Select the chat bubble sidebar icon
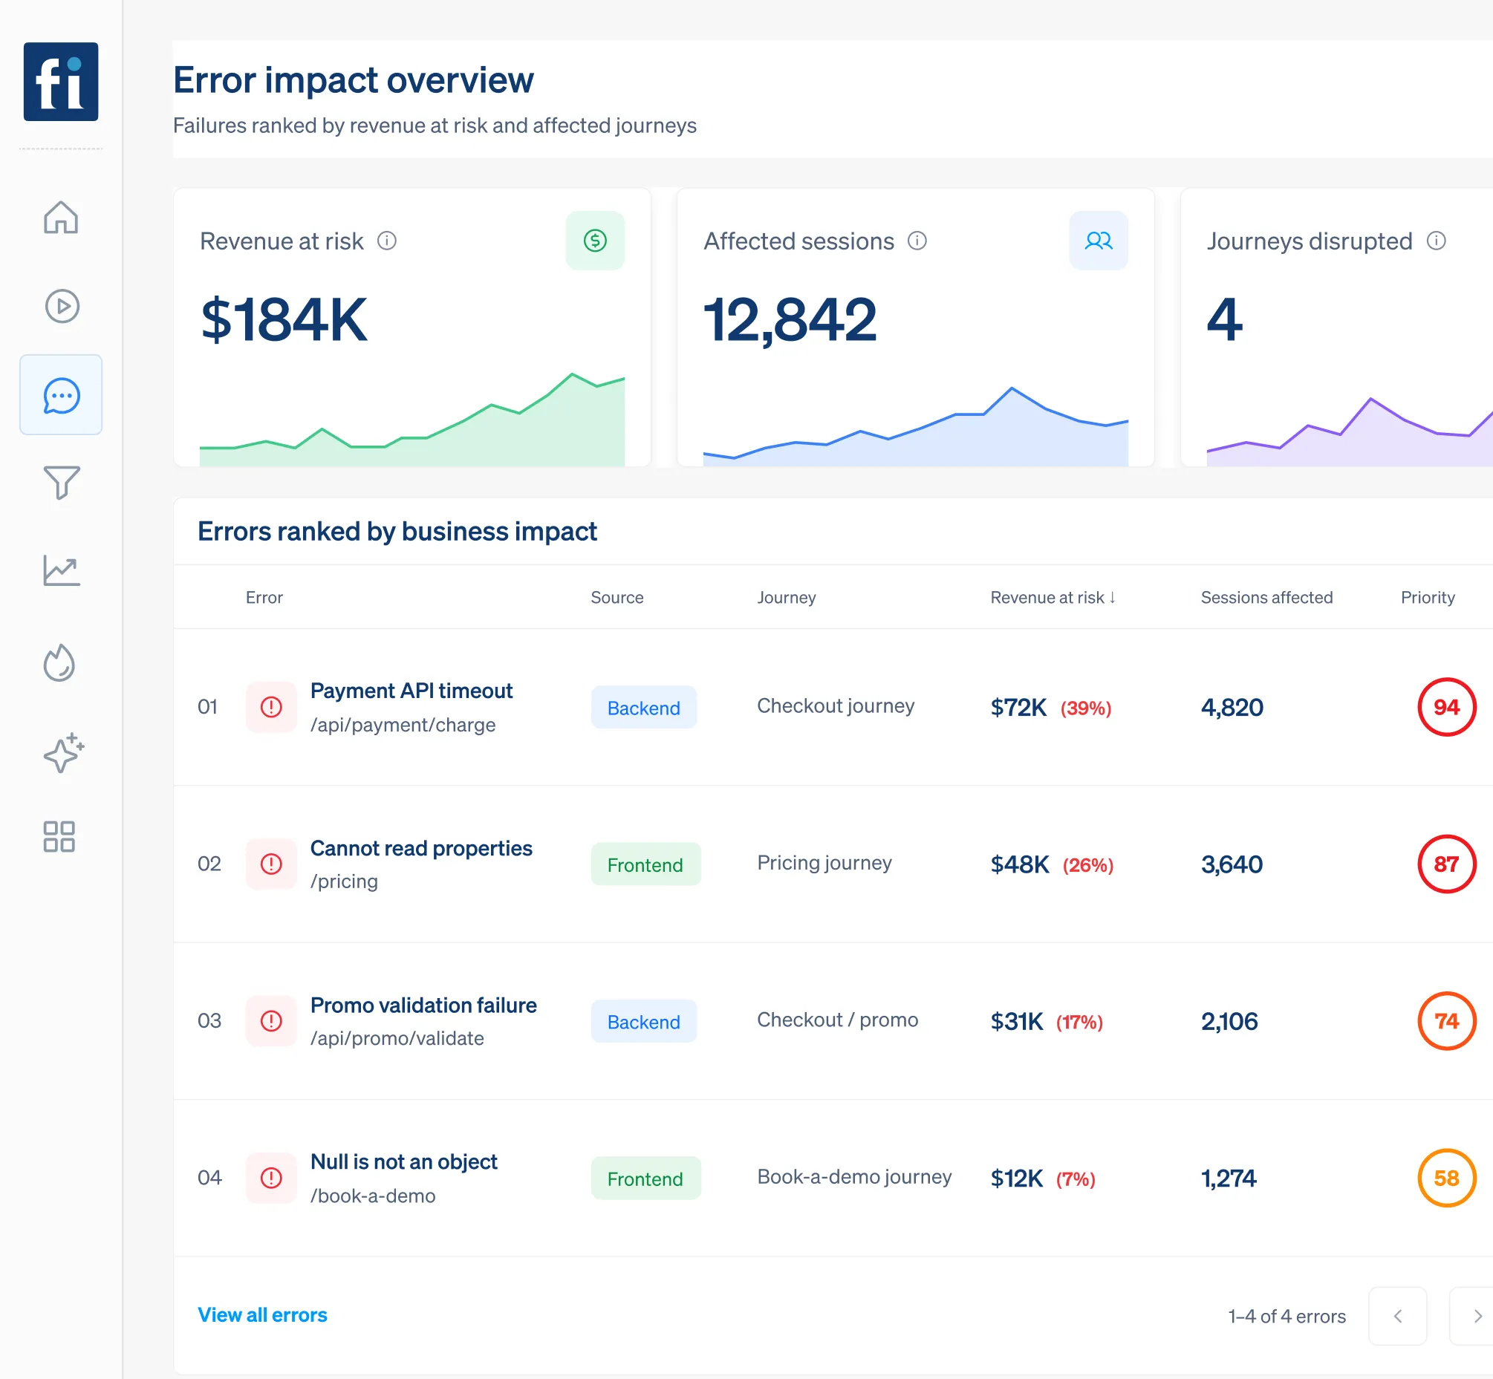 [x=61, y=395]
